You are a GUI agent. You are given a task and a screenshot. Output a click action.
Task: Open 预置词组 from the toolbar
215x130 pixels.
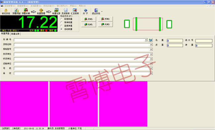(x=17, y=10)
